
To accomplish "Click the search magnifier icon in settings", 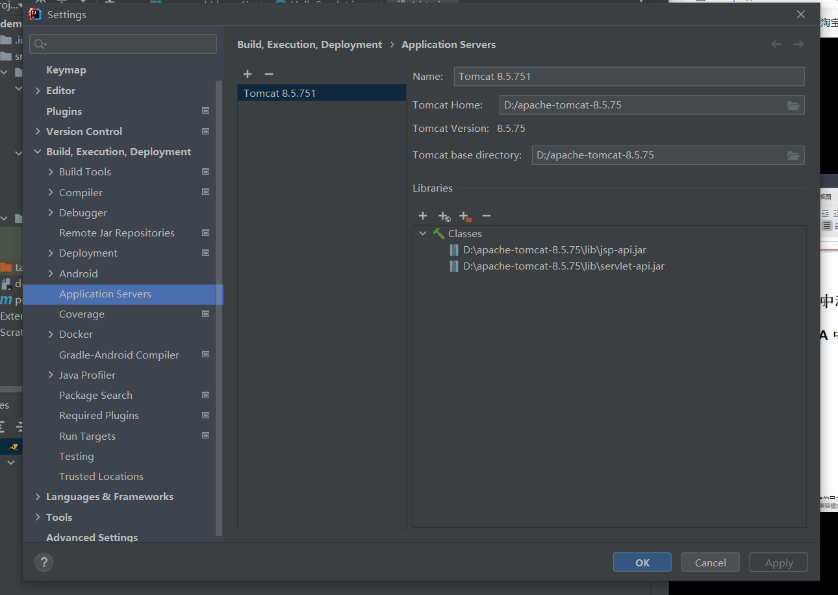I will (x=40, y=44).
